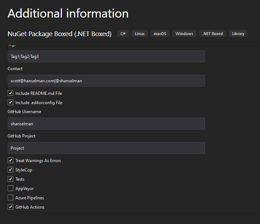Click the Contact label text
The image size is (260, 224).
[x=15, y=69]
